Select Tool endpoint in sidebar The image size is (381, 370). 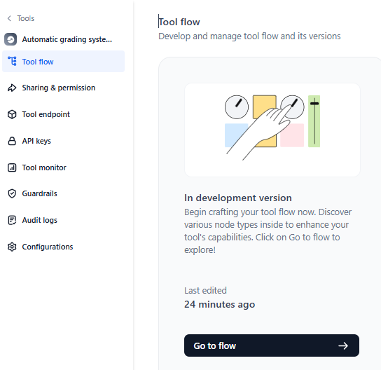pyautogui.click(x=46, y=114)
